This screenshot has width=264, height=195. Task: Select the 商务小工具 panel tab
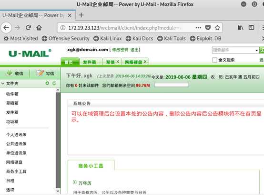pyautogui.click(x=91, y=166)
